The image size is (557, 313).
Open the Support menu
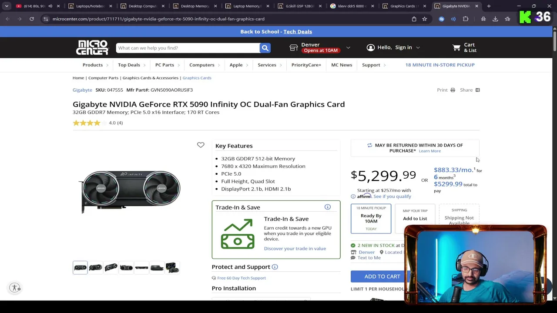coord(373,65)
